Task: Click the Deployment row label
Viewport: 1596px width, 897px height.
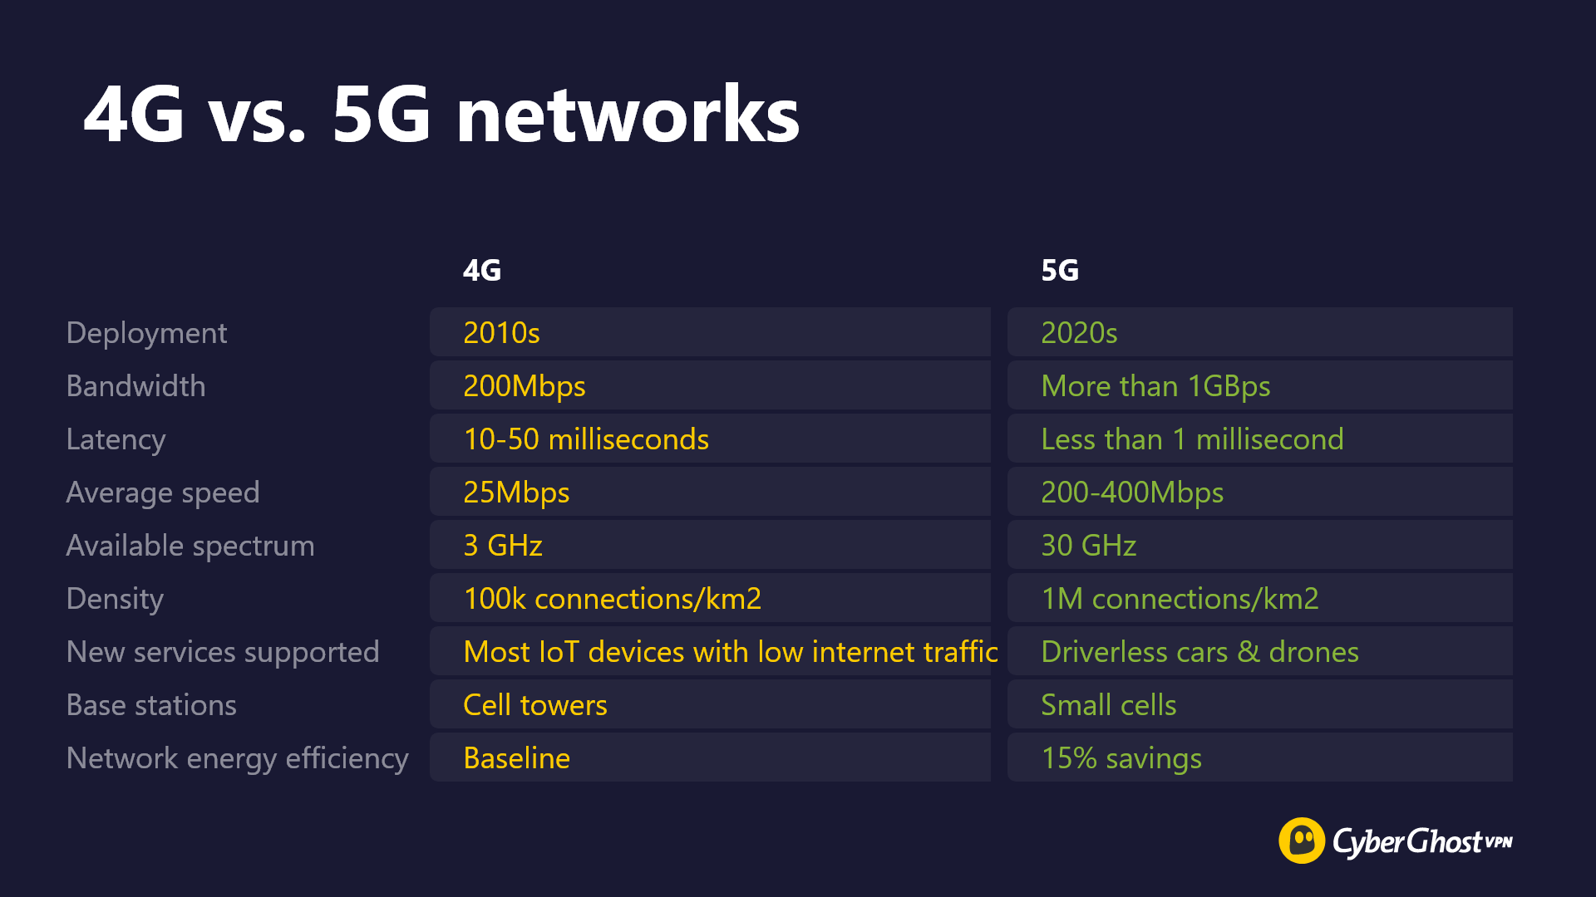Action: [146, 333]
